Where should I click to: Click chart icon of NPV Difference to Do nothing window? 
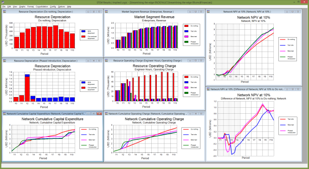pos(208,89)
